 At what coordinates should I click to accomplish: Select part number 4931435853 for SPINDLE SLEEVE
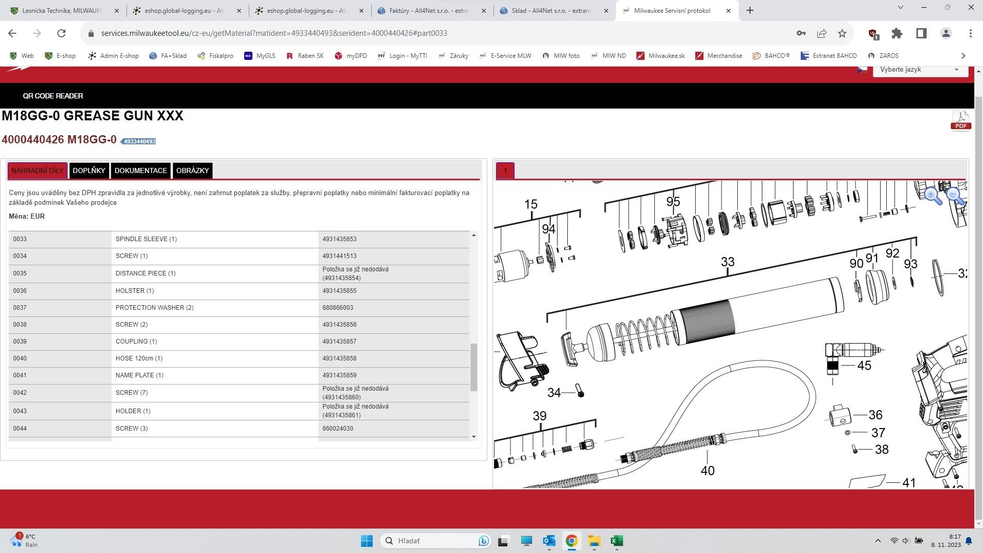339,239
